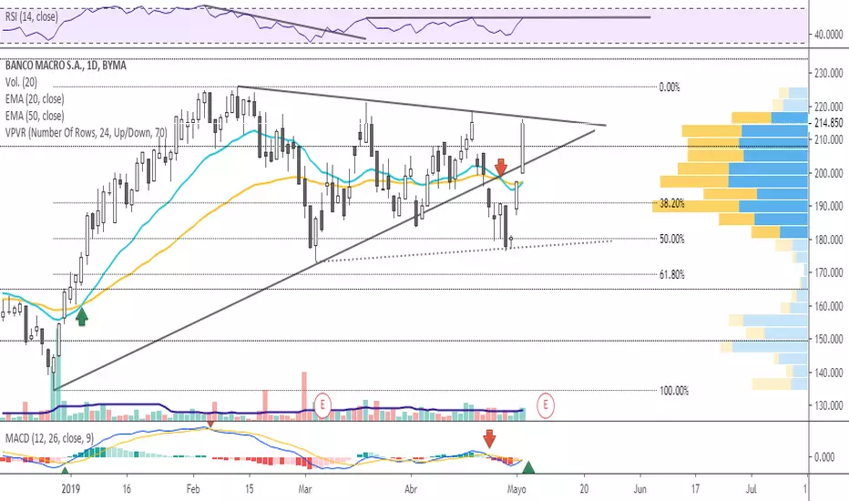Screen dimensions: 849x501
Task: Click the Fibonacci 0.00% level label
Action: pos(670,87)
